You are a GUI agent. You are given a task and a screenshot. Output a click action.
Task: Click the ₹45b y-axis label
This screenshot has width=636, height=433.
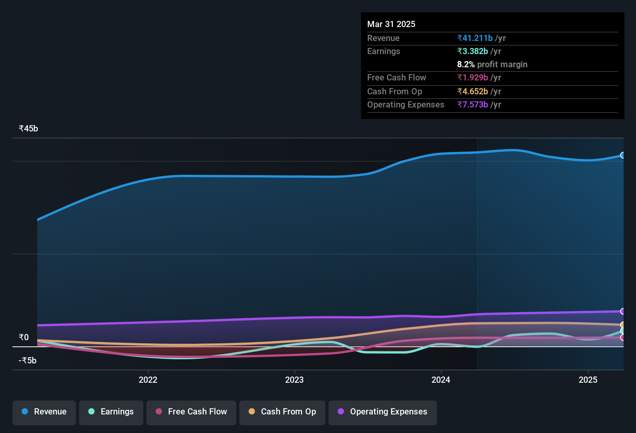pyautogui.click(x=28, y=129)
